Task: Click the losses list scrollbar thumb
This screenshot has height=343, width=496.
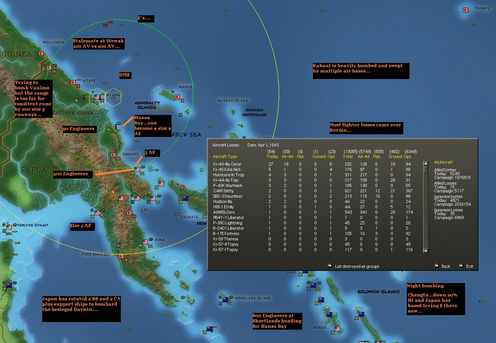Action: [425, 170]
